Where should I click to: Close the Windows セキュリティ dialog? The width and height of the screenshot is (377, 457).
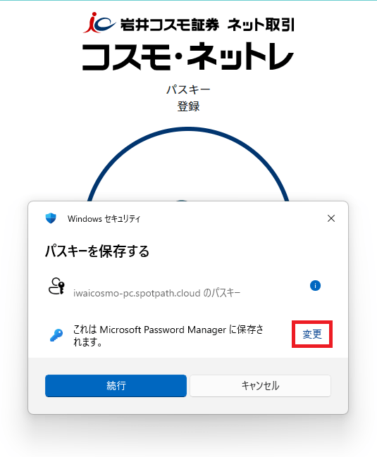coord(331,218)
